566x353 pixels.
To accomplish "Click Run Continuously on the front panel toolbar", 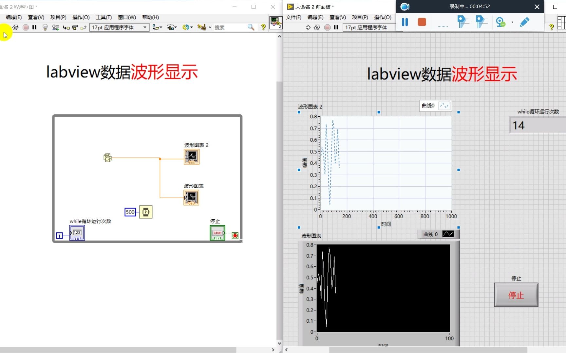I will (317, 27).
